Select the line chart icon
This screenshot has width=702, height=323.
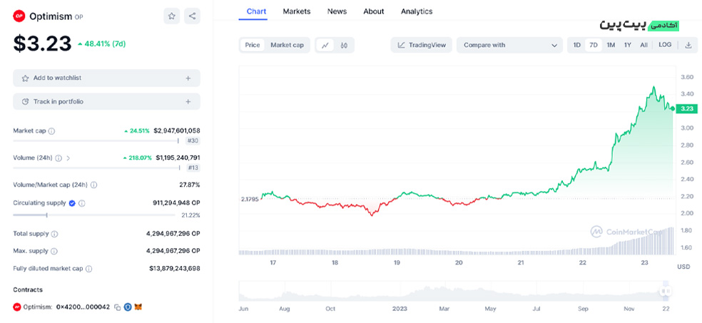pos(325,45)
